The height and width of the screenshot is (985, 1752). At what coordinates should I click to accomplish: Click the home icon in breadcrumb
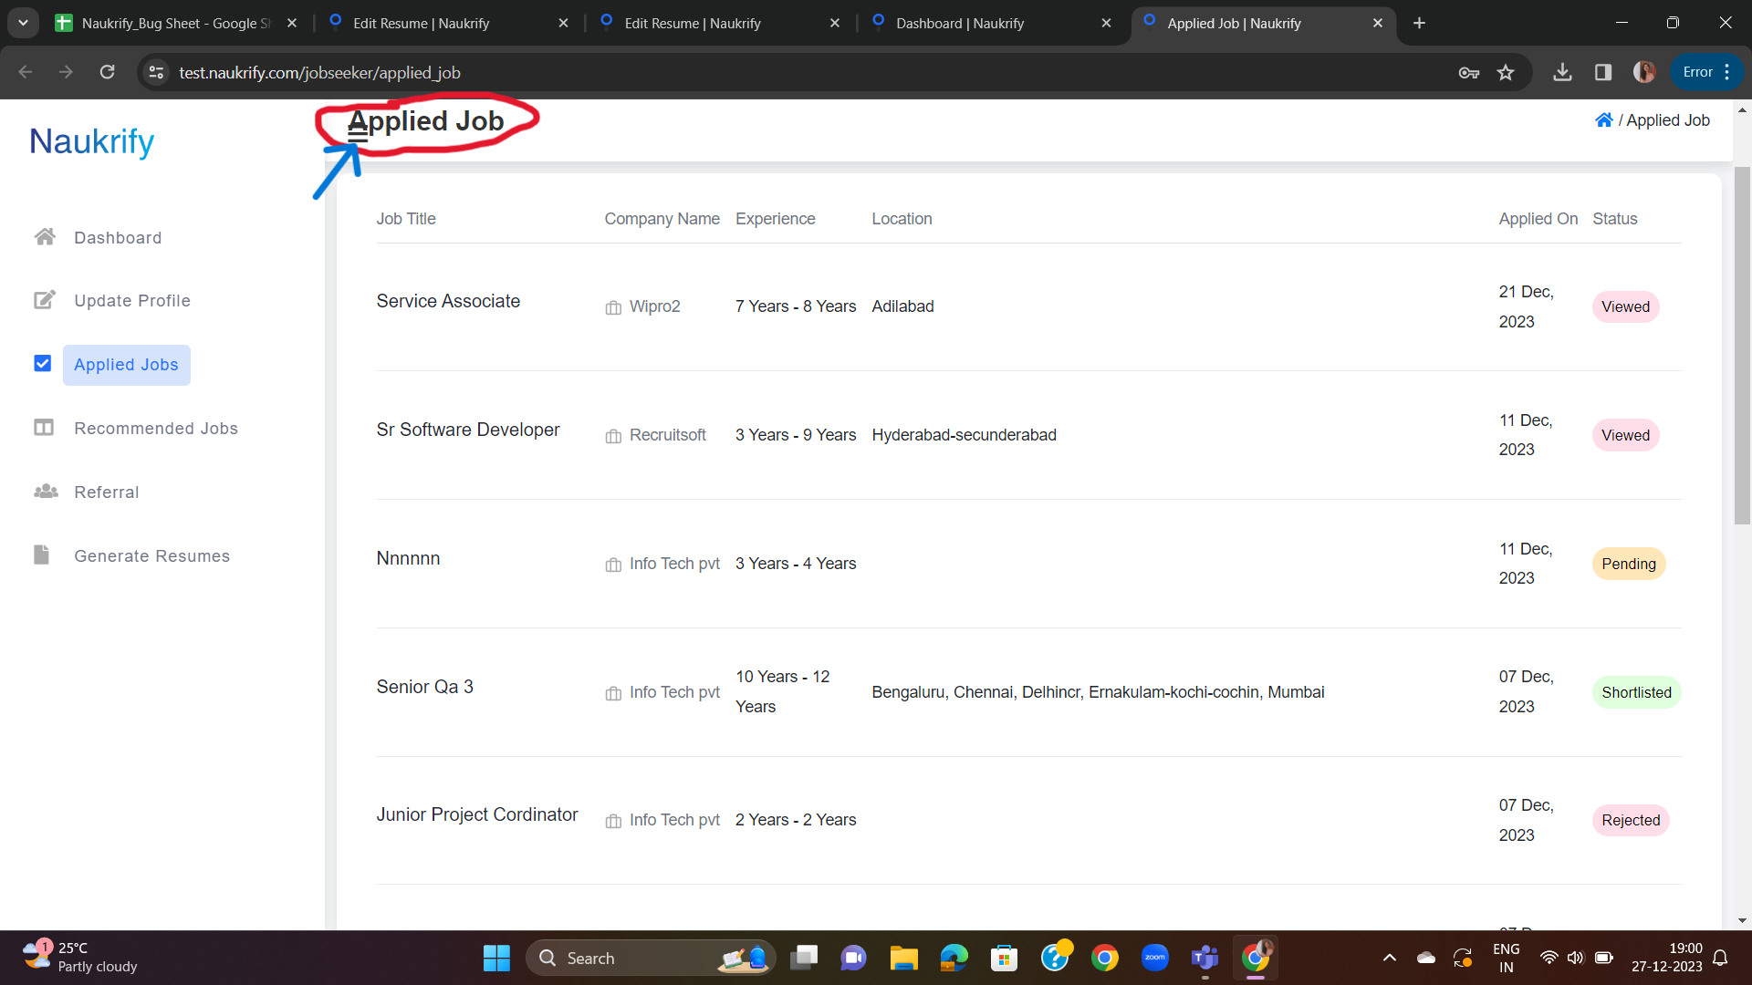coord(1603,120)
